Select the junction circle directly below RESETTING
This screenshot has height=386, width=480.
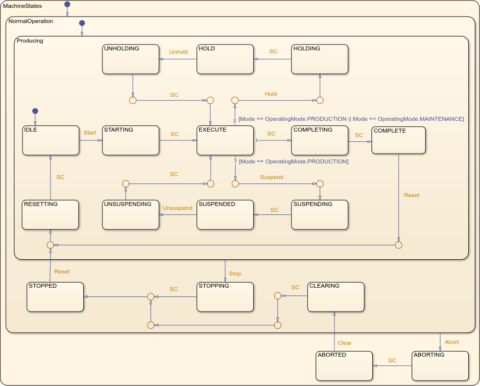pyautogui.click(x=50, y=245)
